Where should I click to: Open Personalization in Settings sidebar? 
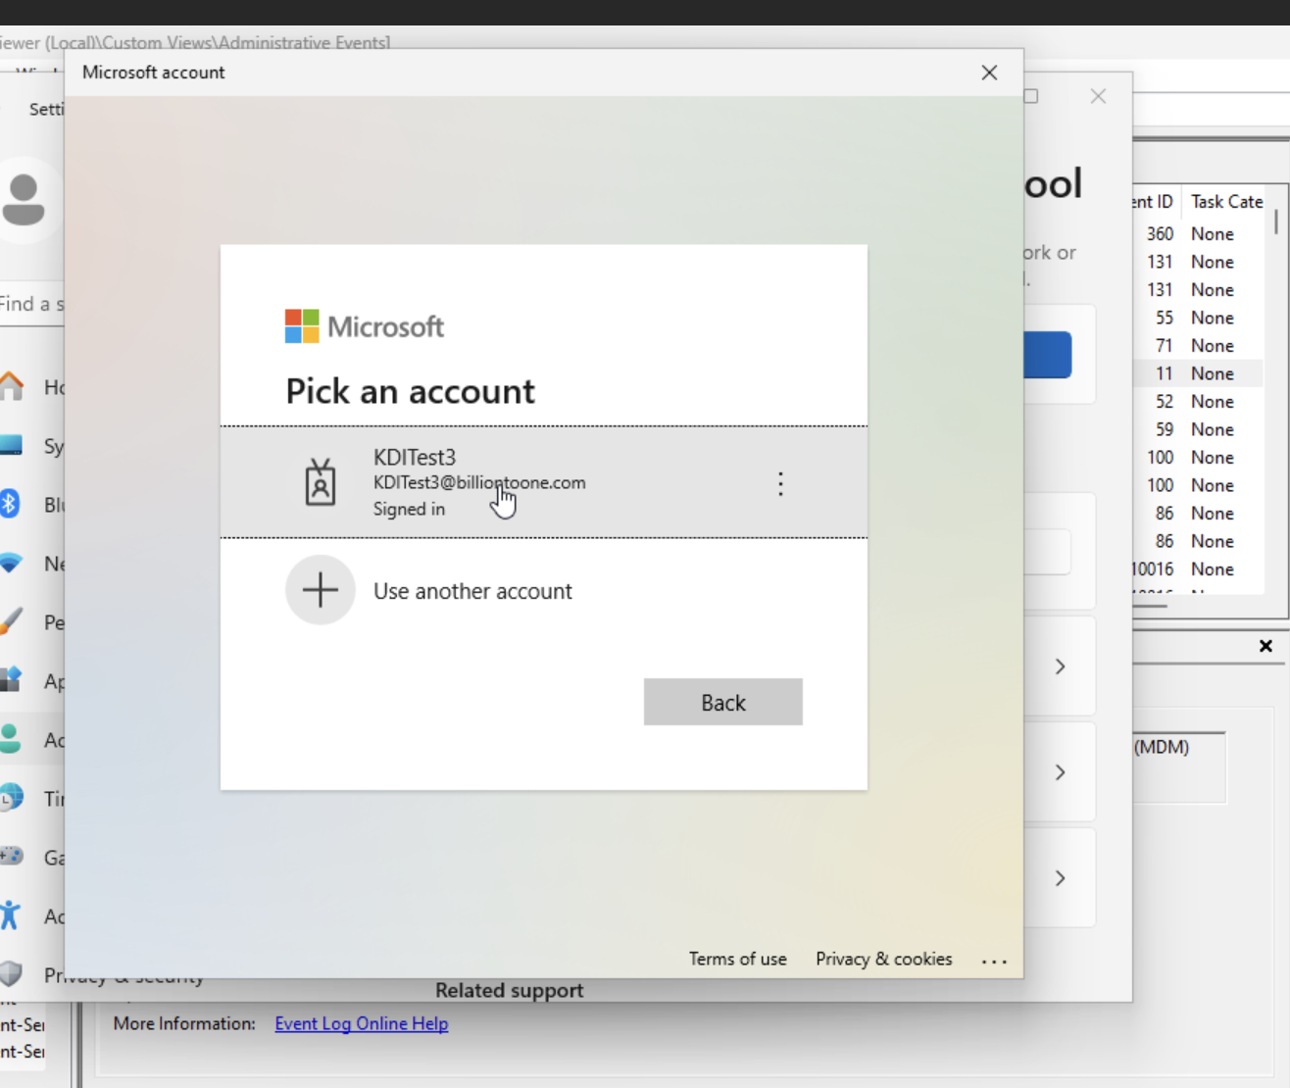(x=32, y=622)
